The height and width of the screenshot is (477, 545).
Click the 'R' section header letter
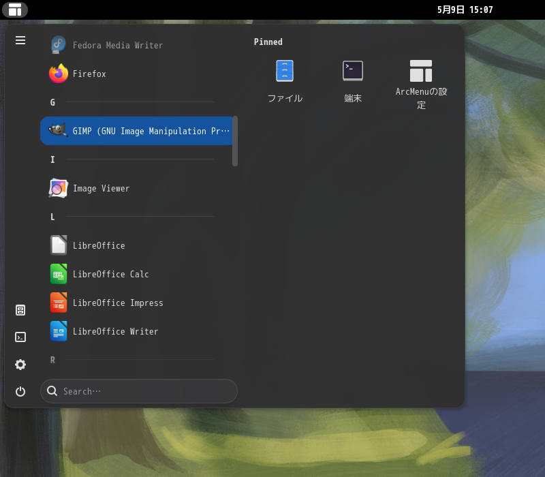point(52,360)
